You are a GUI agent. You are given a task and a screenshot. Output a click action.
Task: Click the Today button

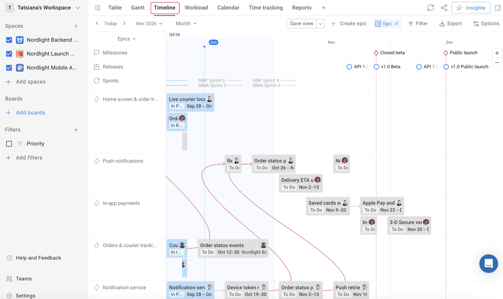tap(111, 23)
